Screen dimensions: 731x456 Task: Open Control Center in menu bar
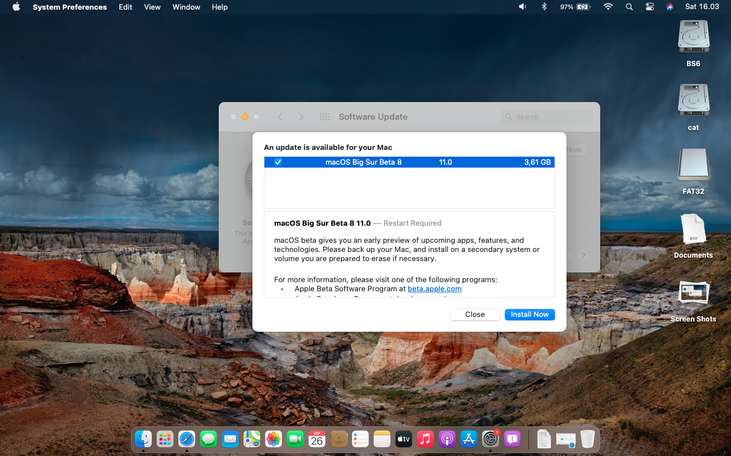click(x=650, y=7)
